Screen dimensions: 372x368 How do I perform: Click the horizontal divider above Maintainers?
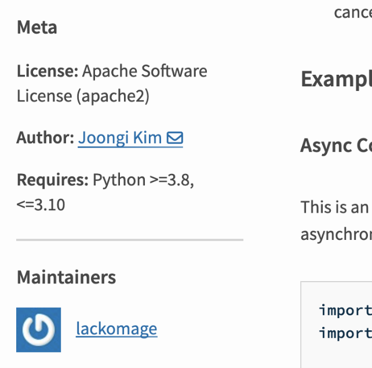[130, 239]
